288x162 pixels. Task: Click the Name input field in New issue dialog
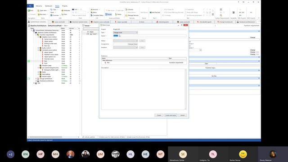pos(150,36)
